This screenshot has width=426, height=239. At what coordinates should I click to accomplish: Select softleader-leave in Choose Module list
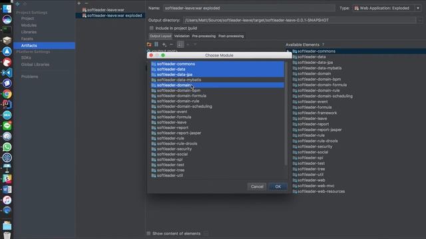218,122
